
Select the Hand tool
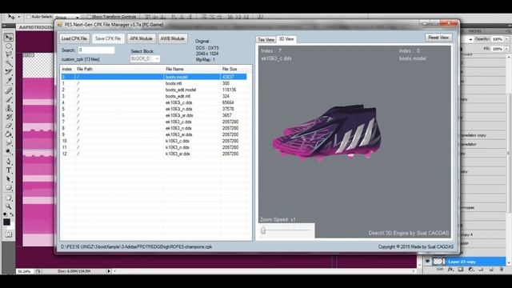click(9, 198)
